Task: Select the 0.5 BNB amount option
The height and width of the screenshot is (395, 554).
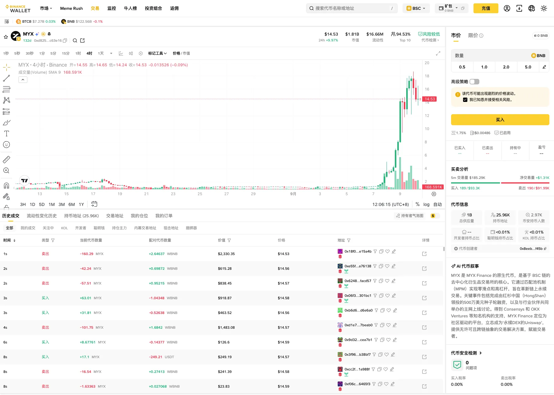Action: pos(462,67)
